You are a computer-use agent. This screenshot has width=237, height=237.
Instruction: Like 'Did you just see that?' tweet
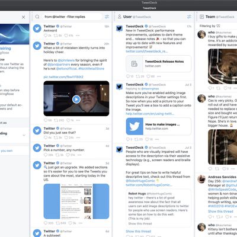coord(66,137)
